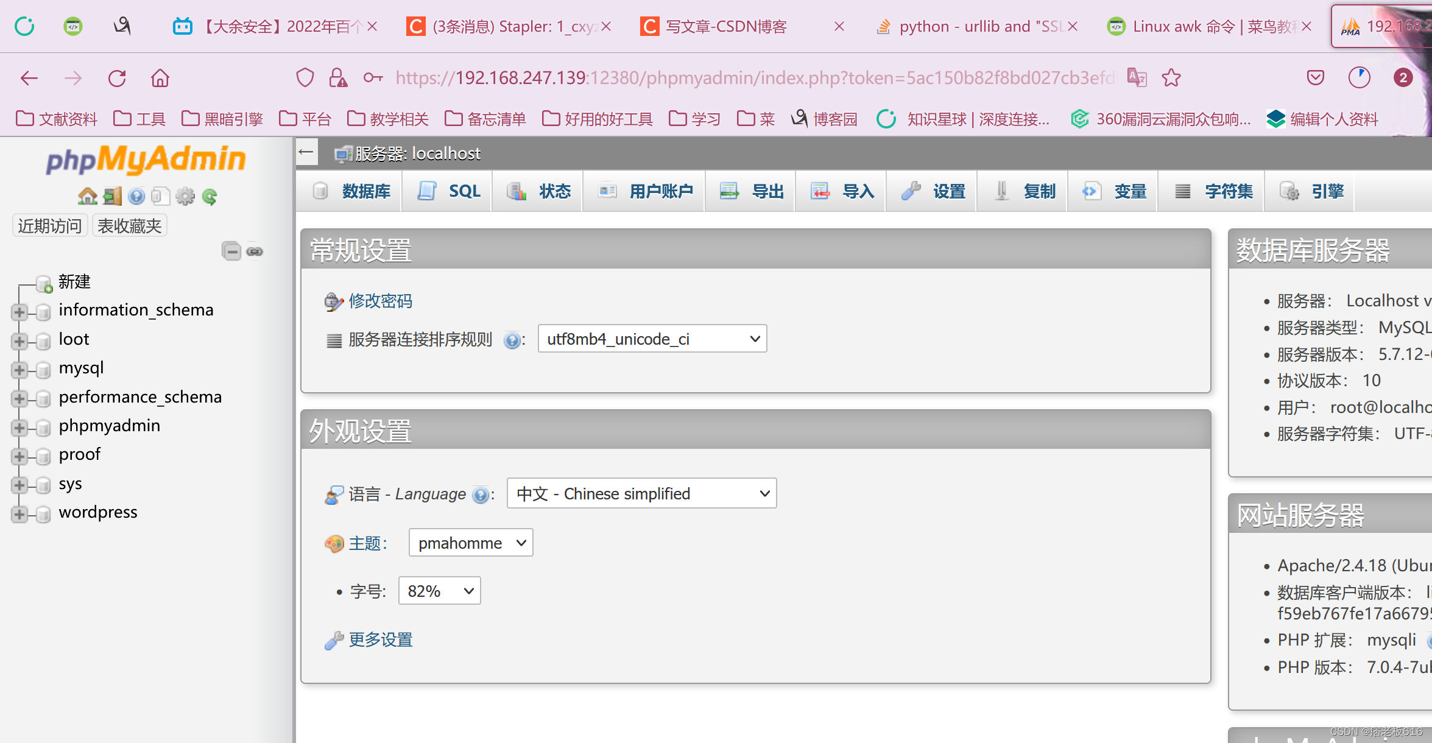The width and height of the screenshot is (1432, 743).
Task: Open the 状态 tab
Action: point(537,191)
